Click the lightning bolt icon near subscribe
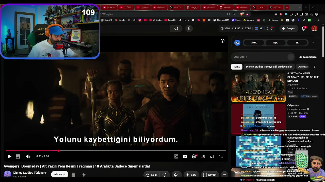 (84, 175)
